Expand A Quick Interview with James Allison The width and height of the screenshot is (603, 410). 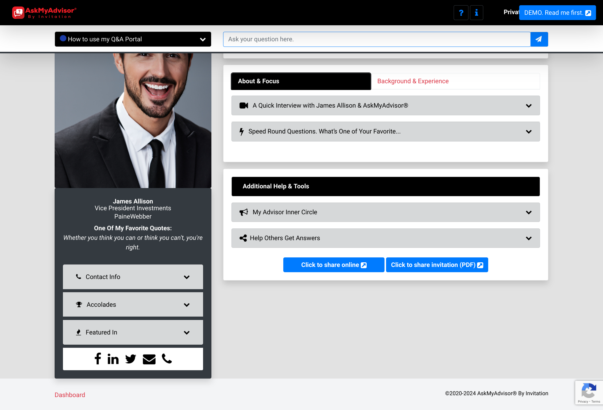[x=385, y=105]
